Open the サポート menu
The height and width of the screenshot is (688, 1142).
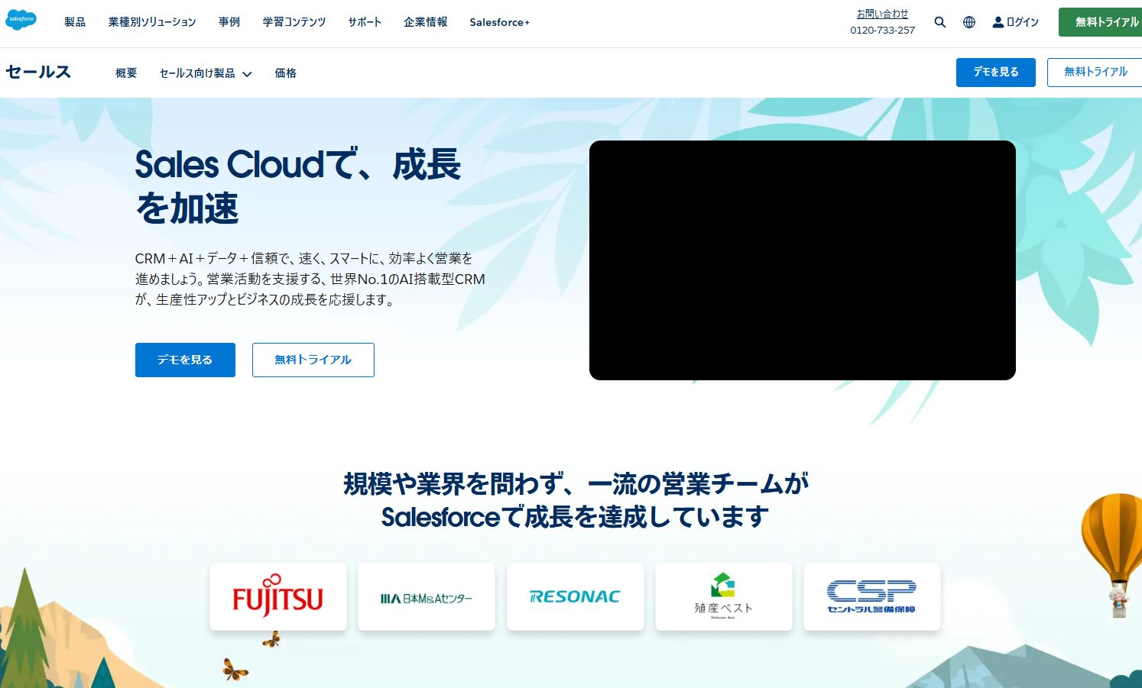tap(365, 22)
